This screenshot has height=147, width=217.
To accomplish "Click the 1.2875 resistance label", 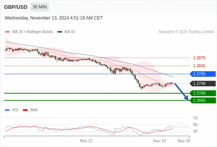I will pos(199,58).
